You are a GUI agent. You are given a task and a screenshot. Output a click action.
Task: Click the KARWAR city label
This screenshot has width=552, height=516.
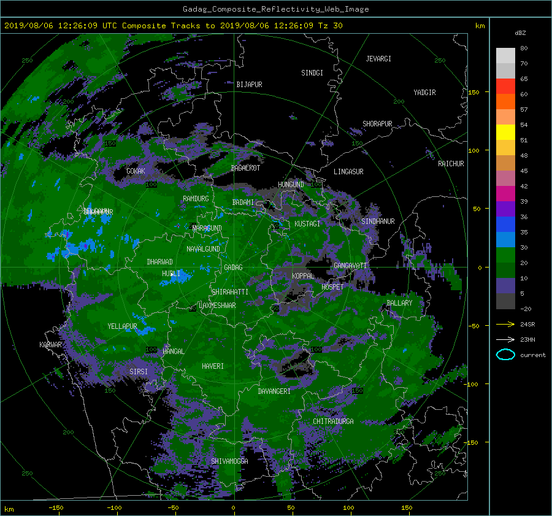click(x=50, y=345)
